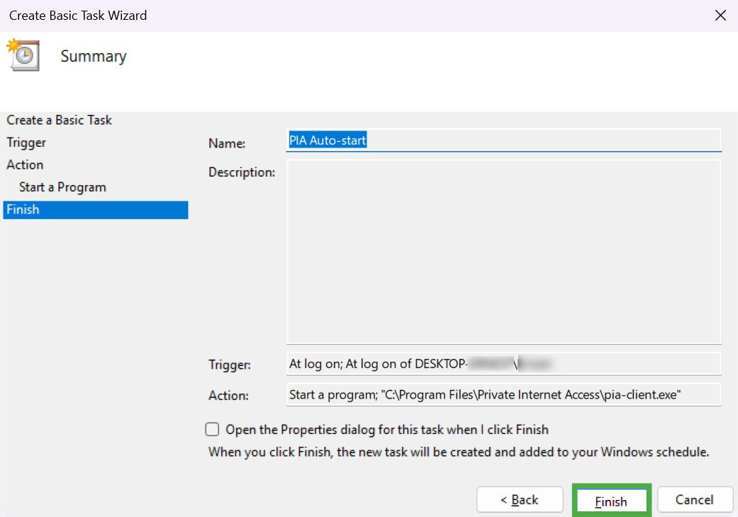The height and width of the screenshot is (517, 738).
Task: Click the Name: label
Action: click(x=227, y=143)
